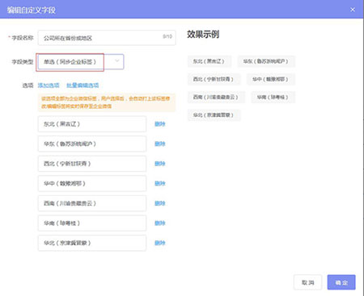364x296 pixels.
Task: Edit the 西南 option text field
Action: click(x=92, y=203)
